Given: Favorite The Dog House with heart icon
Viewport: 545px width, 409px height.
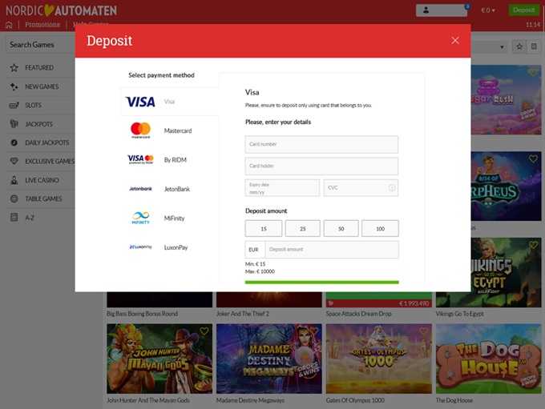Looking at the screenshot, I should click(x=534, y=331).
